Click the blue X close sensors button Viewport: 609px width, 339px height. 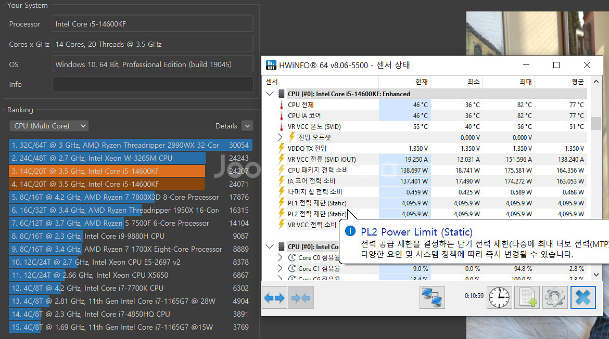pyautogui.click(x=583, y=297)
